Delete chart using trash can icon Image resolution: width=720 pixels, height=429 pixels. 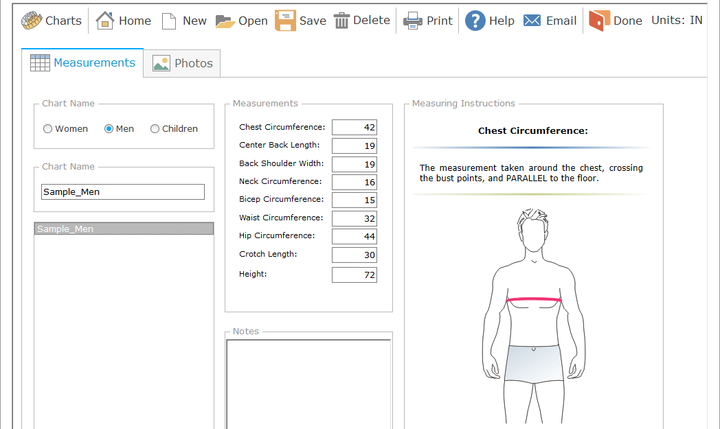(341, 21)
